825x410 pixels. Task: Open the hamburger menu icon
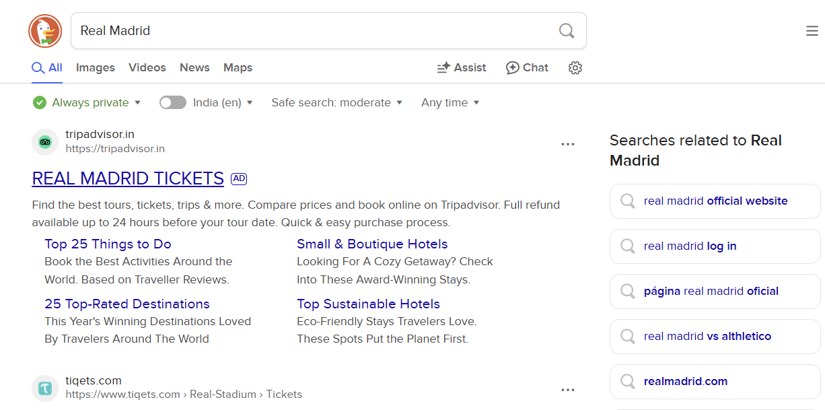(x=812, y=31)
